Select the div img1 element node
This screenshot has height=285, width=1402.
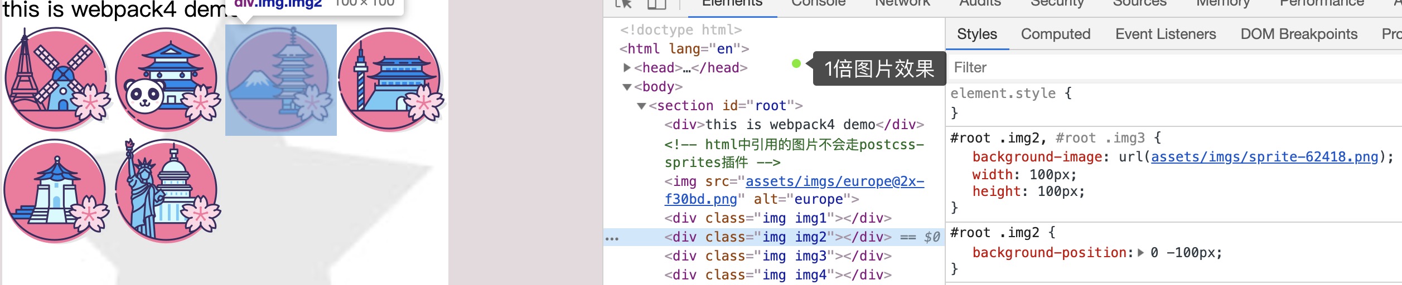click(777, 218)
